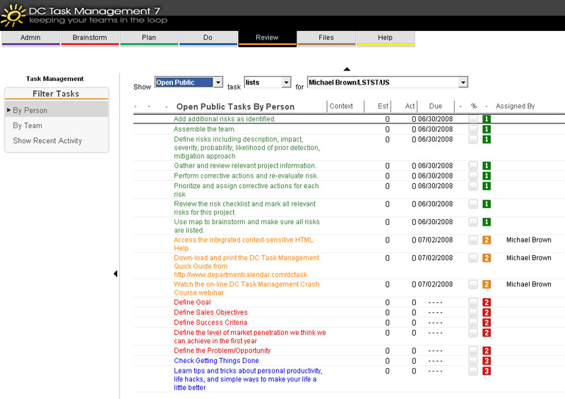The width and height of the screenshot is (565, 399).
Task: Toggle % box for Access integrated HTML Help task
Action: point(473,240)
